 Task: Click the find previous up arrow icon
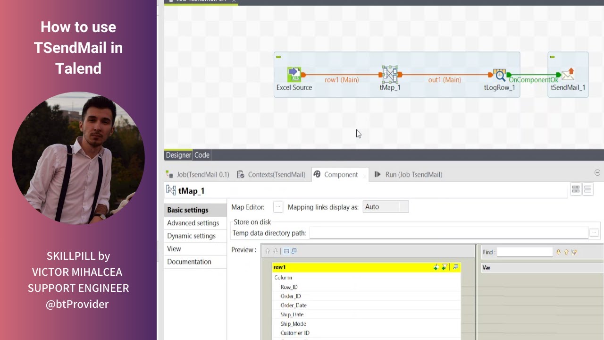[566, 252]
